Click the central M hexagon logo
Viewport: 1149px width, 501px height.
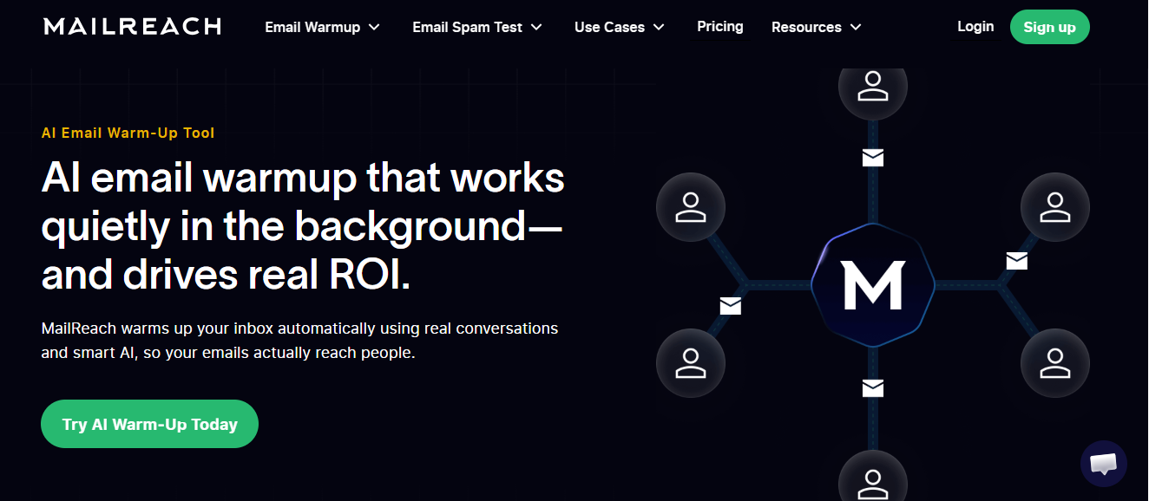(x=872, y=284)
